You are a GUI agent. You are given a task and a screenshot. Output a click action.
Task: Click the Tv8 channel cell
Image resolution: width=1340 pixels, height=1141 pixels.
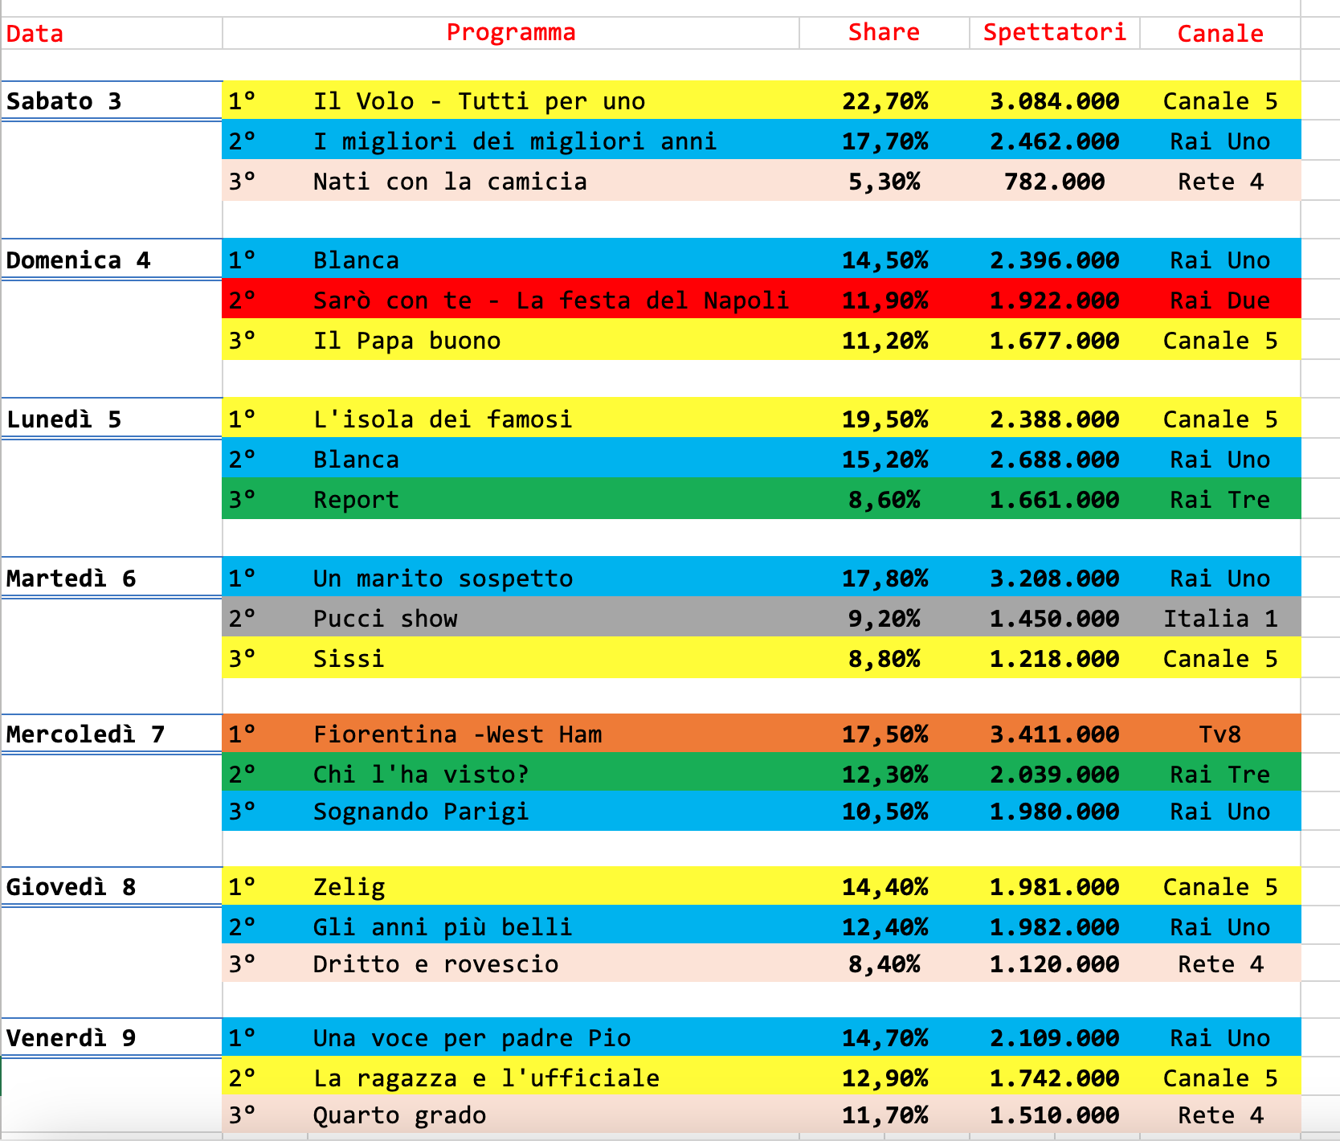coord(1219,734)
